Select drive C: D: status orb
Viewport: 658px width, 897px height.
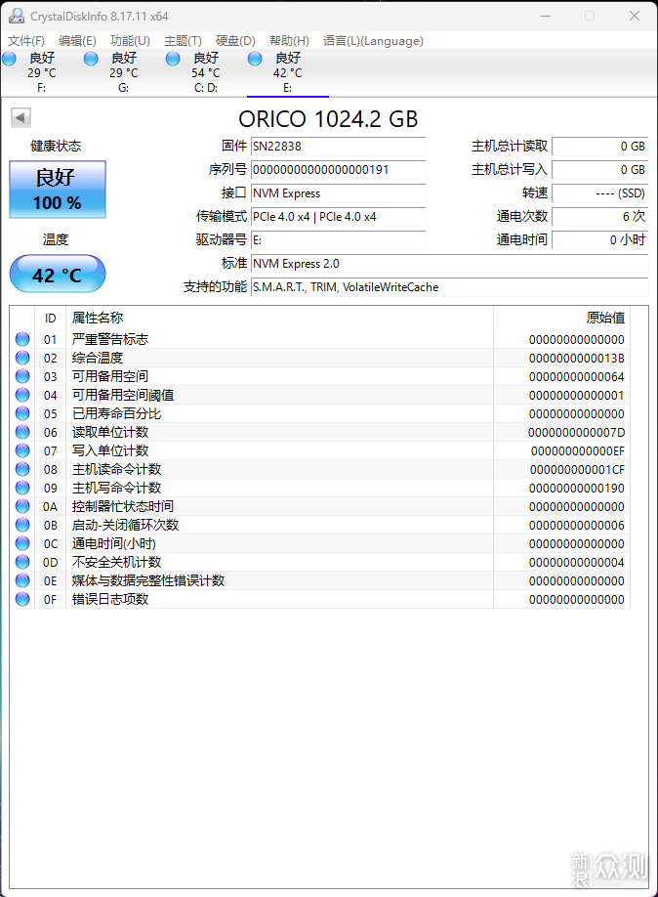pyautogui.click(x=173, y=59)
